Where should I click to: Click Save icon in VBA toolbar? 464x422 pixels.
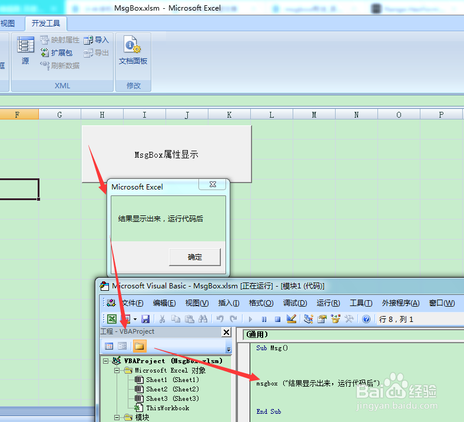(145, 319)
